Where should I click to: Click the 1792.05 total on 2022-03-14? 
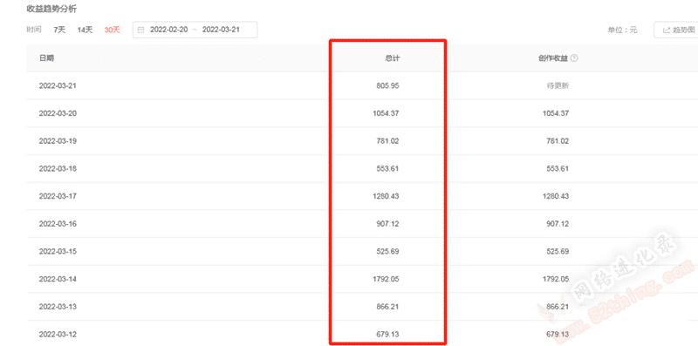[x=386, y=279]
